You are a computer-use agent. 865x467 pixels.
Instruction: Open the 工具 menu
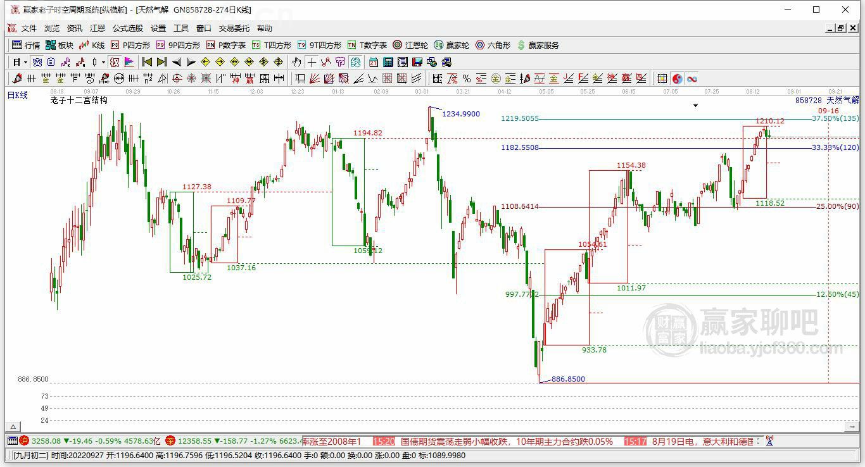click(x=181, y=28)
